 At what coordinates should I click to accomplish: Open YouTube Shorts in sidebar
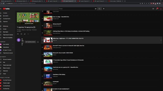pos(7,19)
